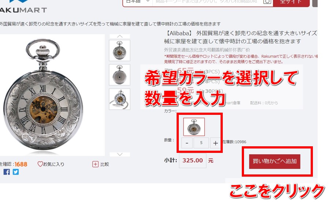Open the 1688 source link
The image size is (329, 207).
[x=21, y=164]
